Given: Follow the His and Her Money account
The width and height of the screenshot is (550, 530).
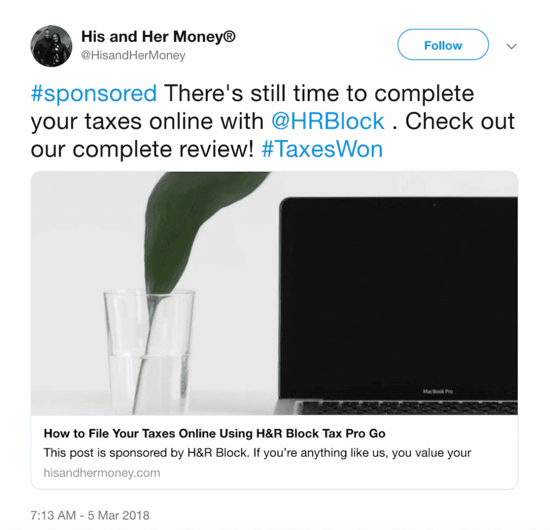Looking at the screenshot, I should (442, 45).
